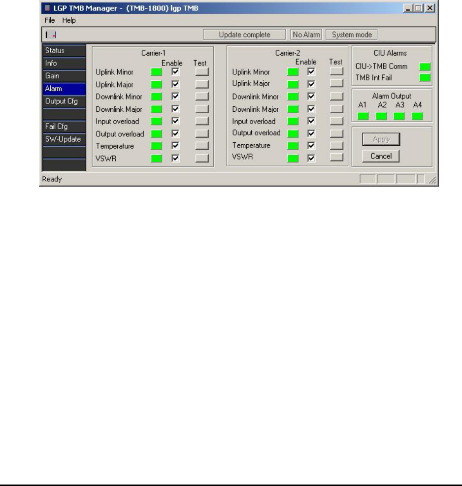This screenshot has width=462, height=486.
Task: Click the A4 alarm output indicator
Action: pyautogui.click(x=417, y=116)
